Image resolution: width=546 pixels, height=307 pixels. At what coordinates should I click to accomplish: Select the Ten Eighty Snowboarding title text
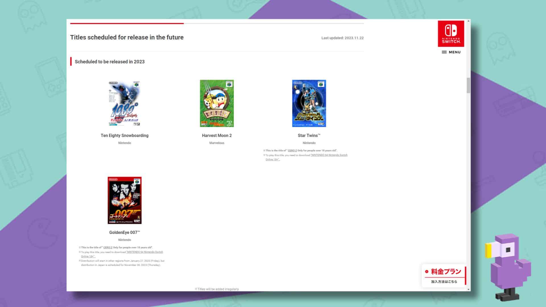125,136
